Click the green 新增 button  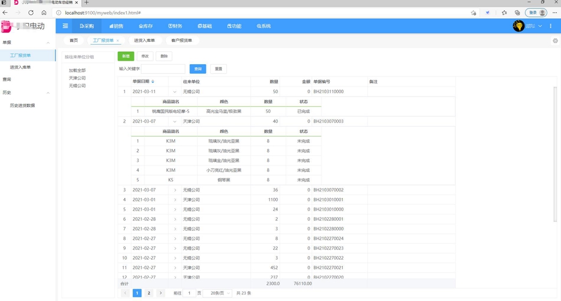click(126, 56)
